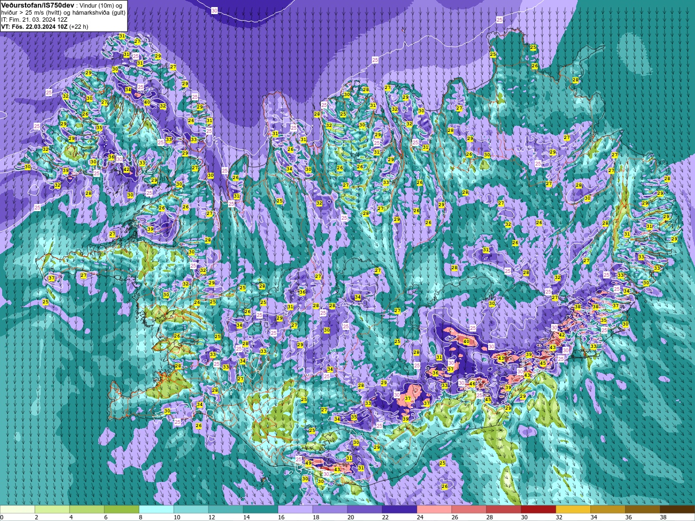Click the 6–8 m/s olive green legend swatch

click(122, 510)
